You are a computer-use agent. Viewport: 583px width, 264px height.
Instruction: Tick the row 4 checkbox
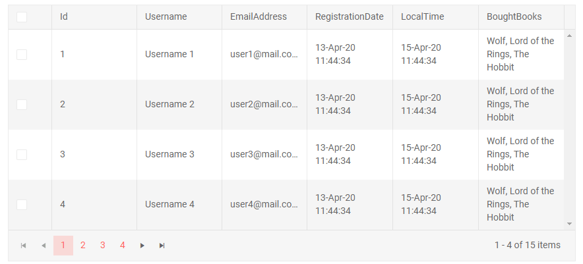click(x=22, y=205)
